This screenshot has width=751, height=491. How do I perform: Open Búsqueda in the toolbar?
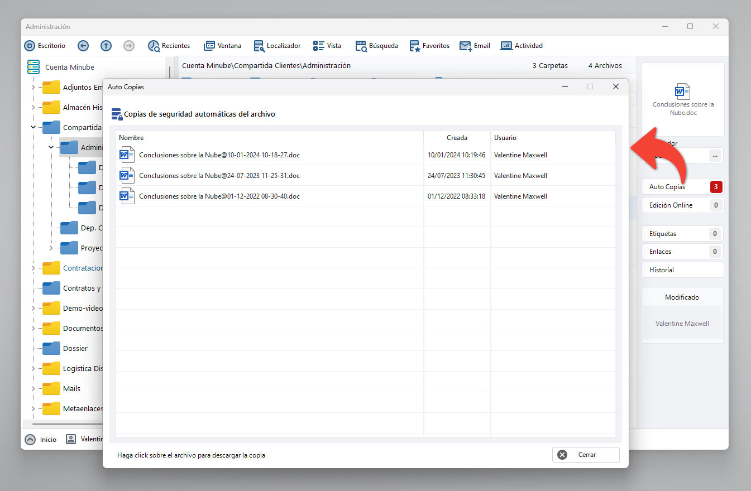(376, 46)
